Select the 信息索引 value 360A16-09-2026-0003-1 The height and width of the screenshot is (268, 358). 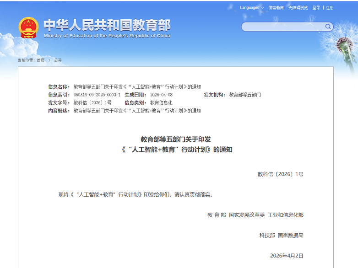tap(97, 95)
